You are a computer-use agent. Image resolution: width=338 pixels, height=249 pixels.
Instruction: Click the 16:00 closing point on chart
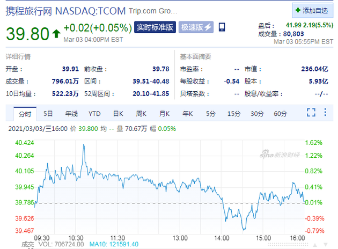tap(304, 202)
